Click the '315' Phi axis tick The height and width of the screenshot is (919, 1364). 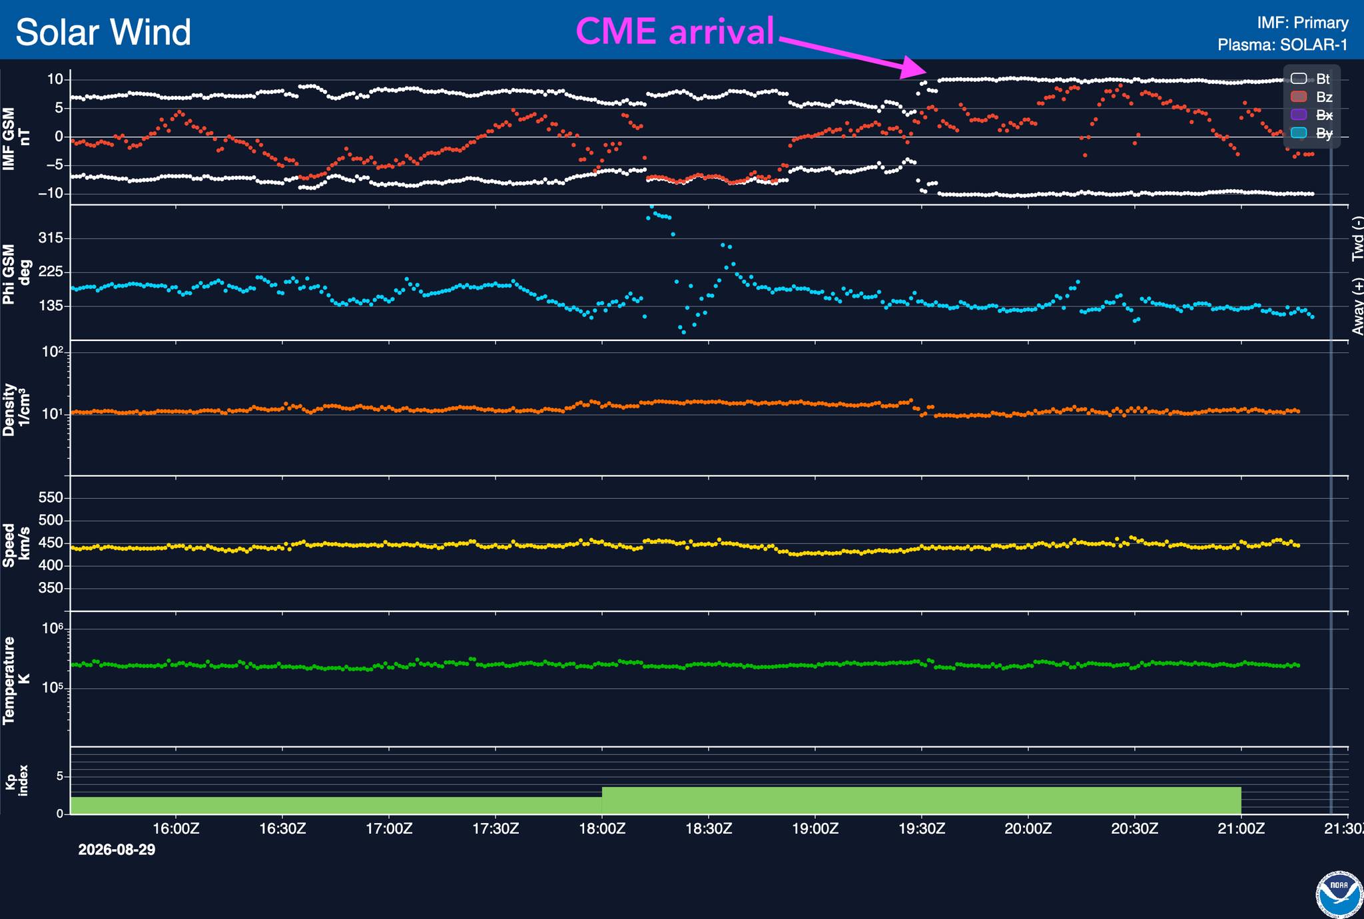point(51,238)
